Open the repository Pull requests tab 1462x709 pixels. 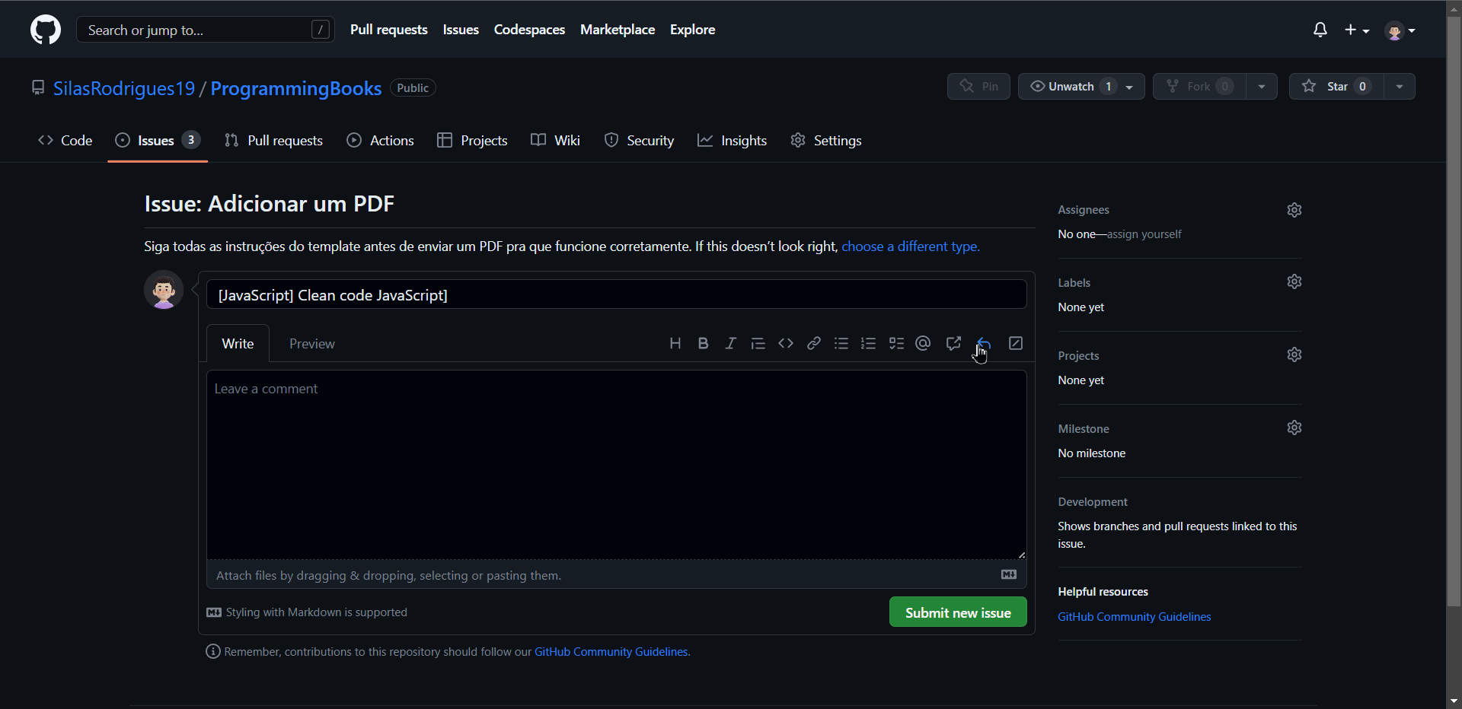click(x=274, y=141)
